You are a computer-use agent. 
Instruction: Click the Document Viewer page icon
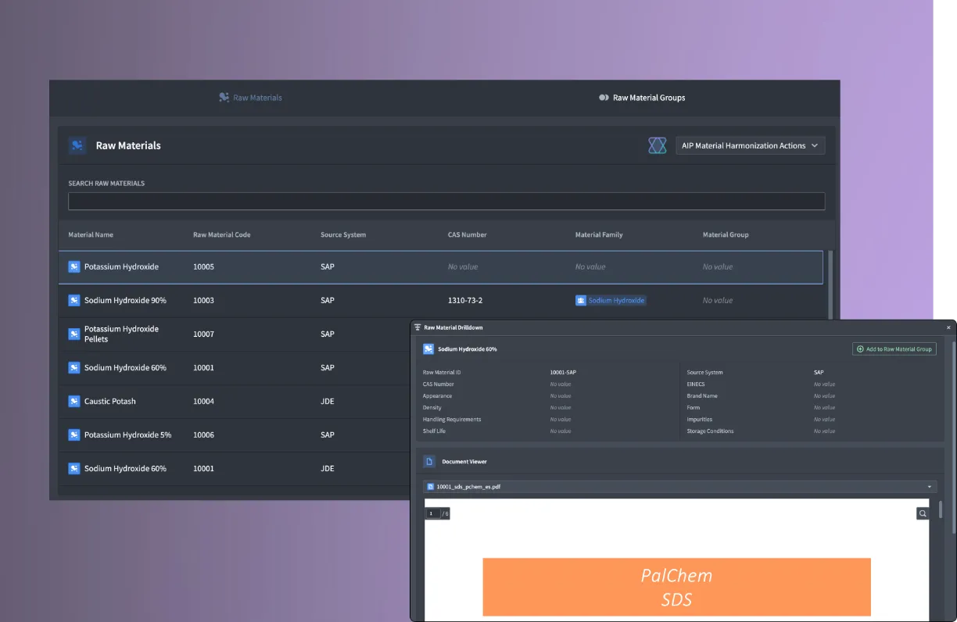click(428, 462)
